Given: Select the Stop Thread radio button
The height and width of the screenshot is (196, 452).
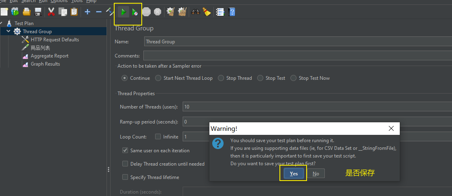Looking at the screenshot, I should click(x=221, y=78).
